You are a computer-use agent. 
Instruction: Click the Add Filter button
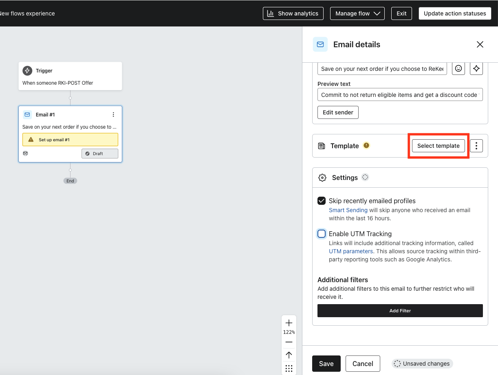(400, 311)
